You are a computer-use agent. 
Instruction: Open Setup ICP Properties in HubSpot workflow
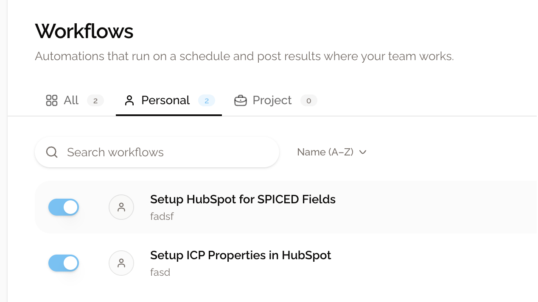coord(241,255)
